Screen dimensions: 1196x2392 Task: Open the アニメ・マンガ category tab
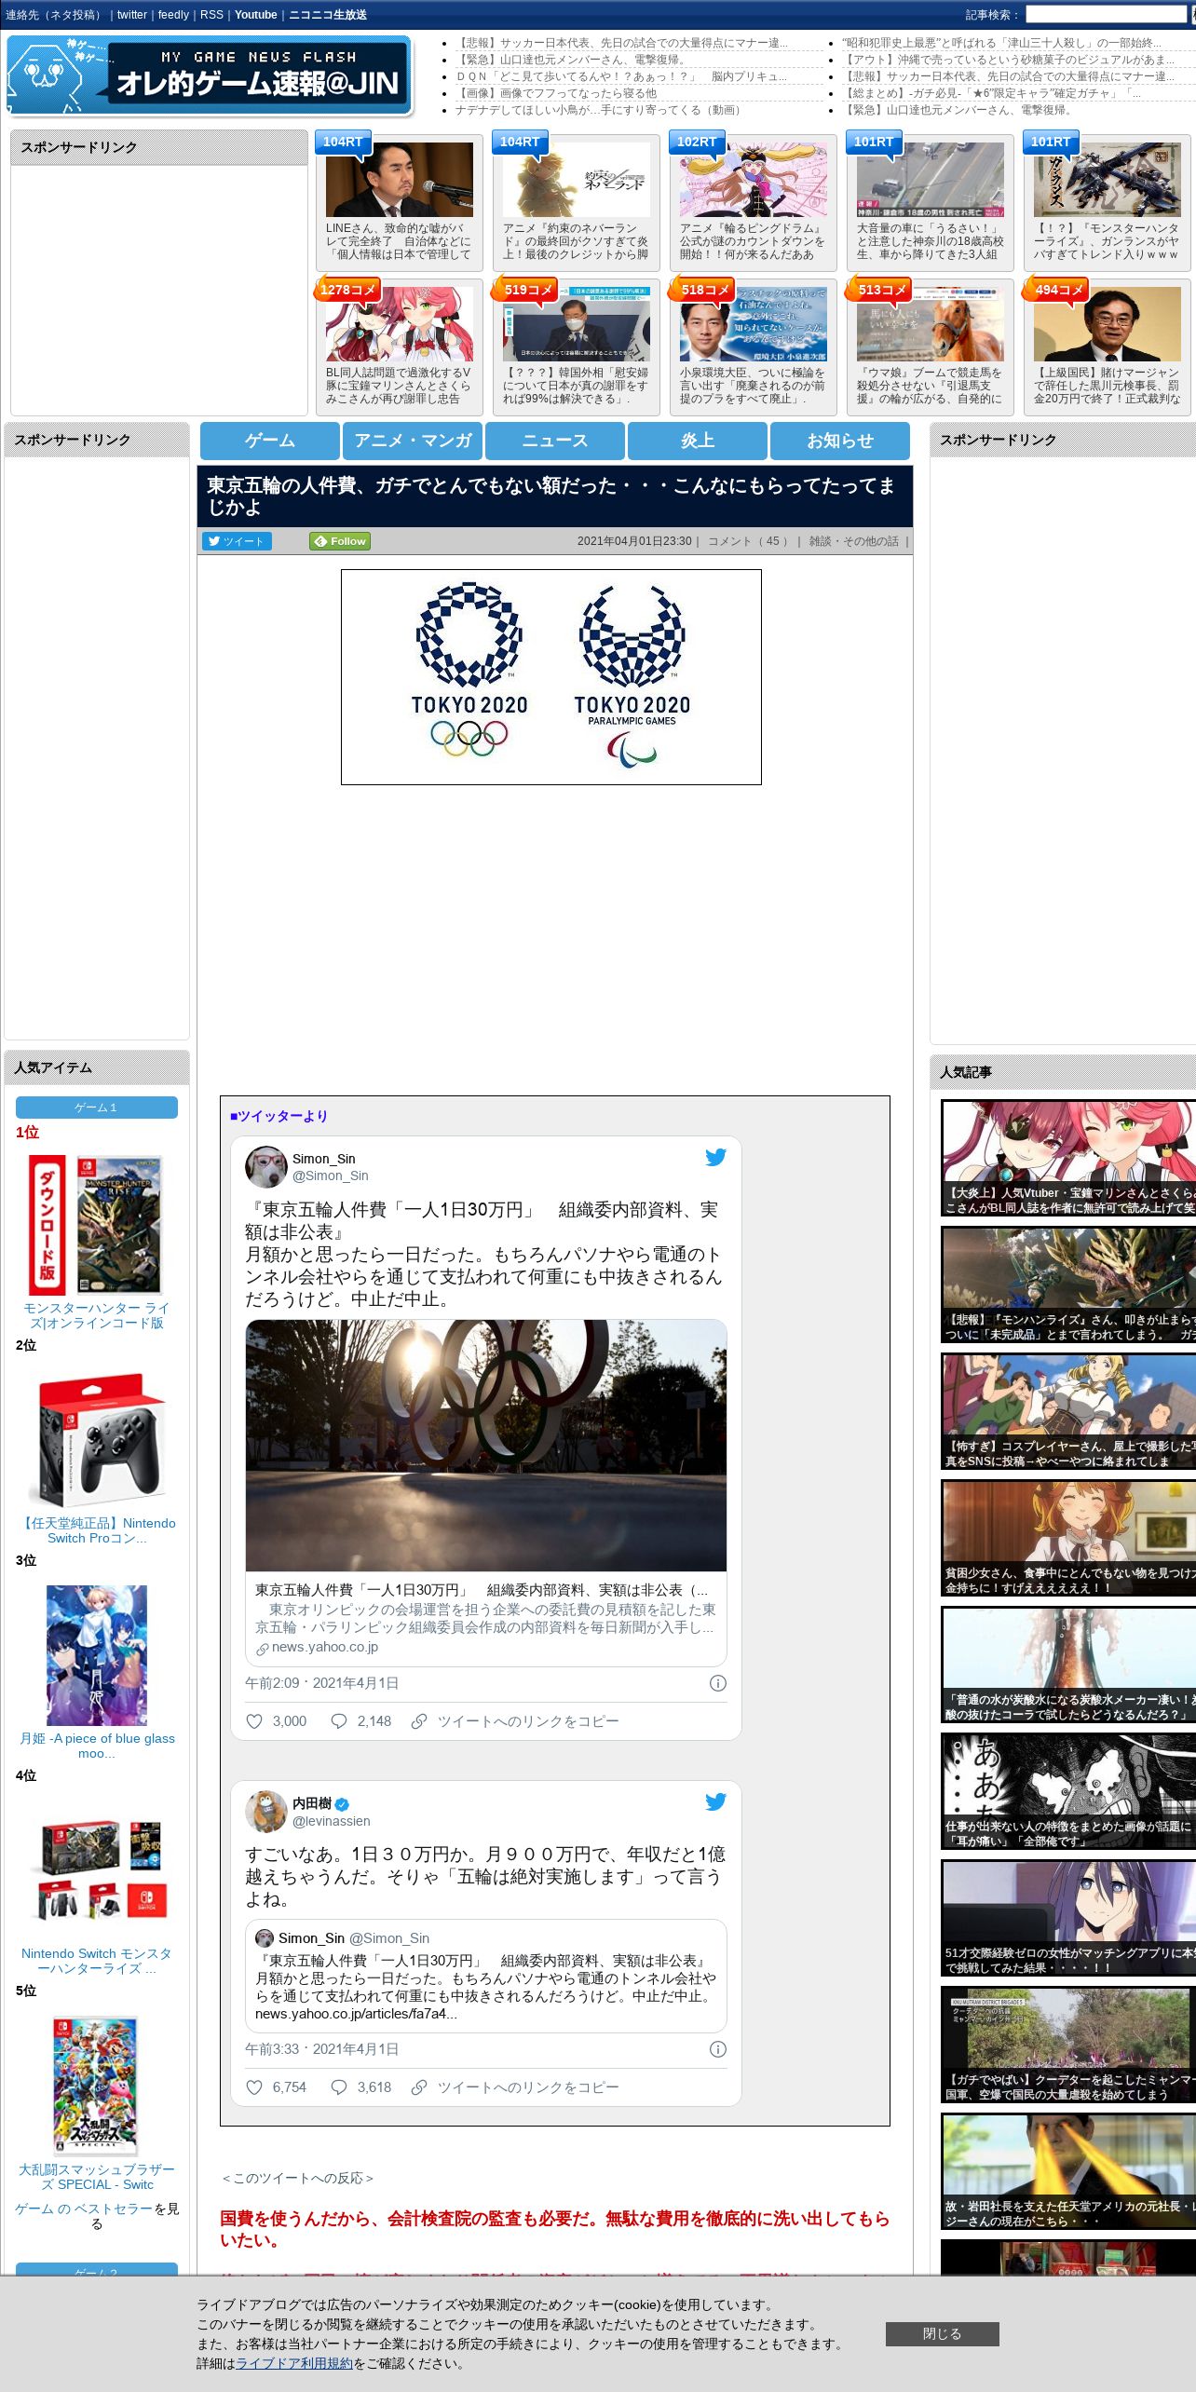413,441
